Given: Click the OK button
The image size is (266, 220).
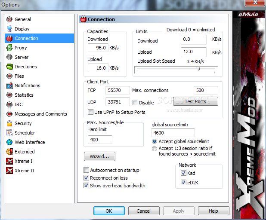Looking at the screenshot, I should (109, 211).
